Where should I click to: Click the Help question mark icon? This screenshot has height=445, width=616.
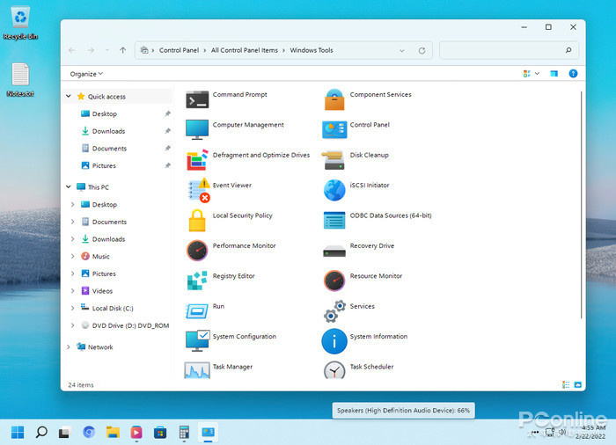click(x=573, y=74)
